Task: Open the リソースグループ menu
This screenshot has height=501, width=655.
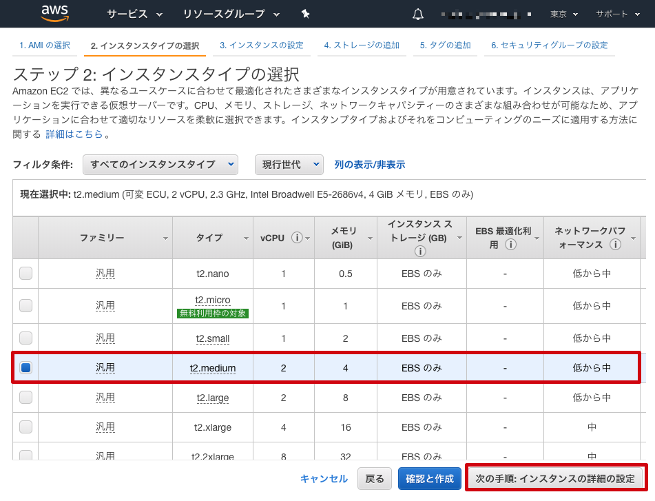Action: pos(231,14)
